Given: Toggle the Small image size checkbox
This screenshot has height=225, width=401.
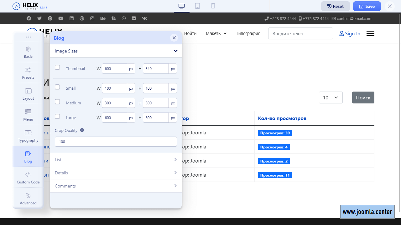Looking at the screenshot, I should 57,87.
